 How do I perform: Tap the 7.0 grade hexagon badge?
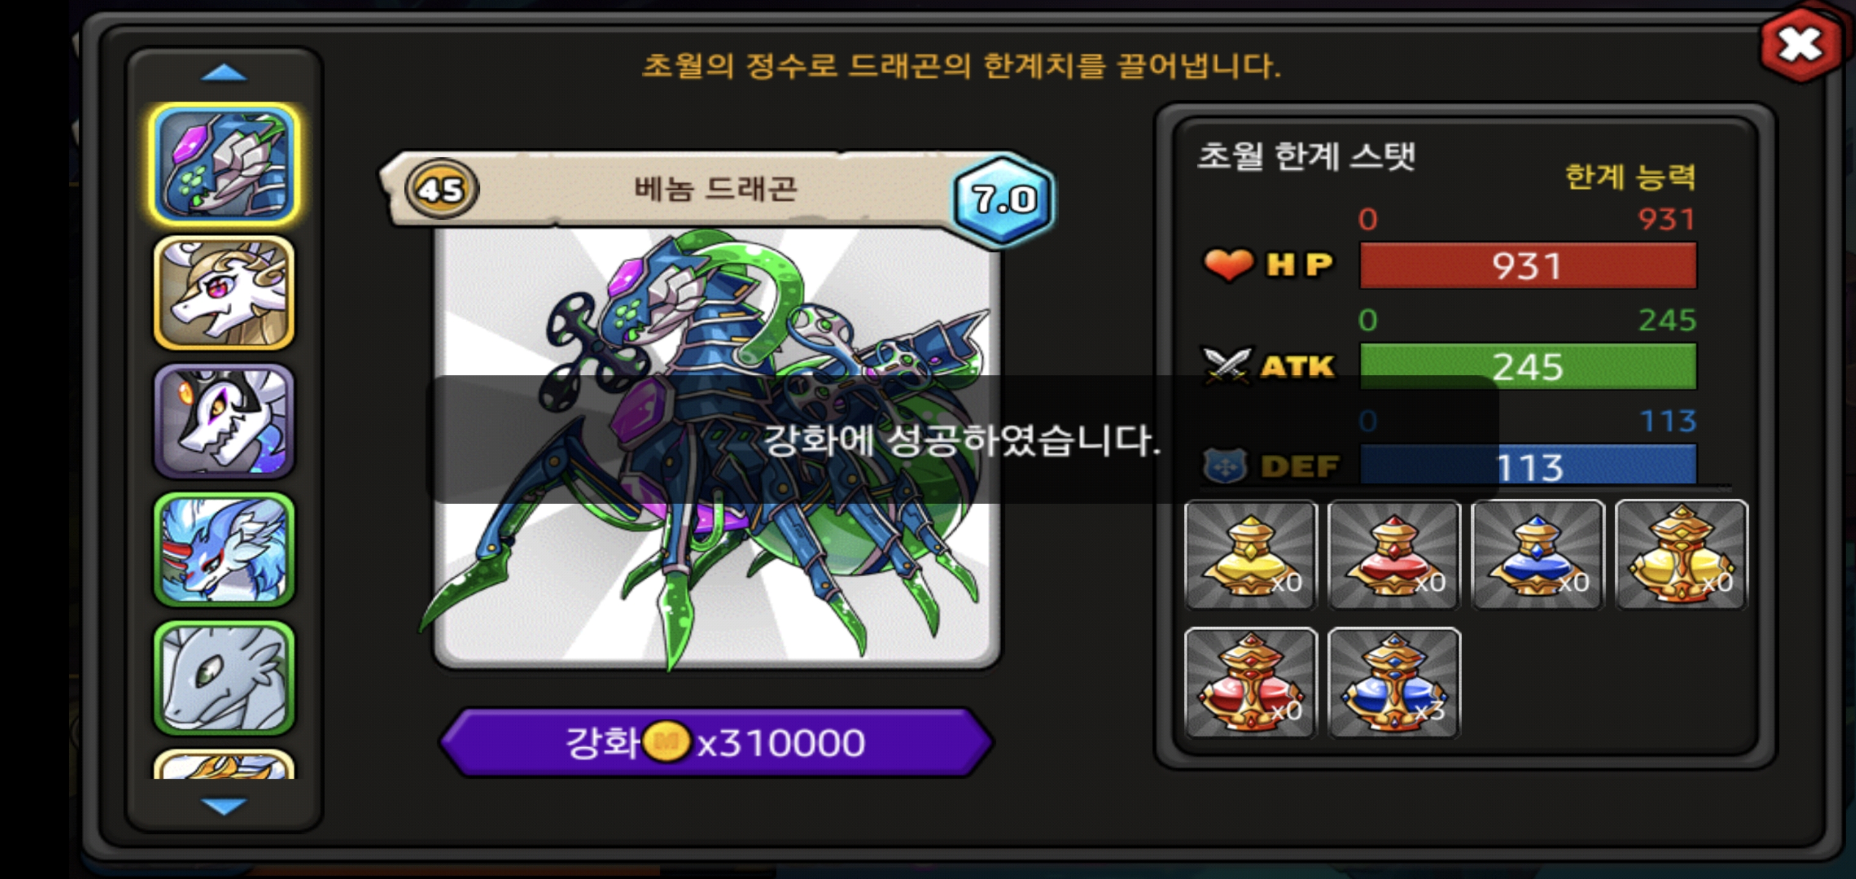click(1004, 199)
